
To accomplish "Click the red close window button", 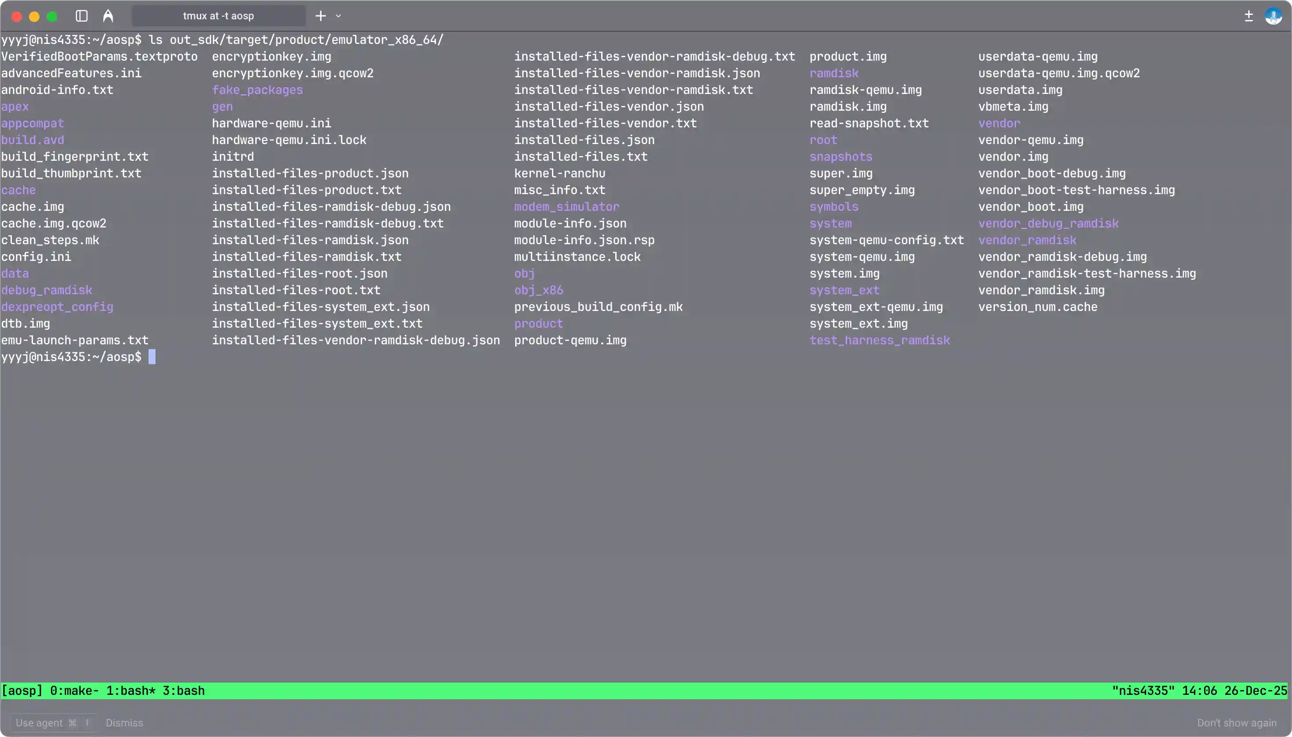I will point(16,16).
